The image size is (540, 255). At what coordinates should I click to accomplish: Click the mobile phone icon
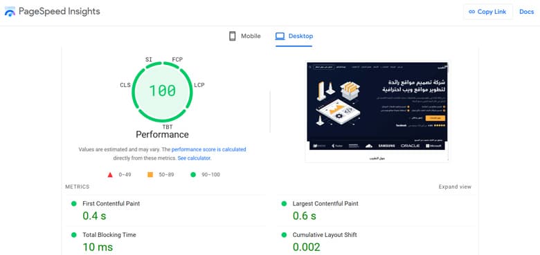233,36
